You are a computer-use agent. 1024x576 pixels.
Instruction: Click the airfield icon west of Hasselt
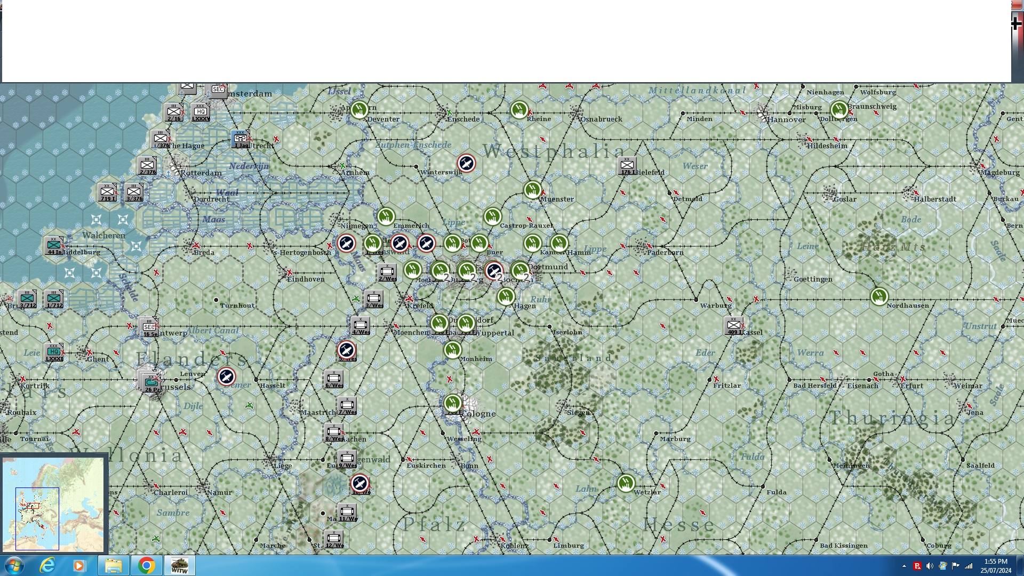point(227,377)
